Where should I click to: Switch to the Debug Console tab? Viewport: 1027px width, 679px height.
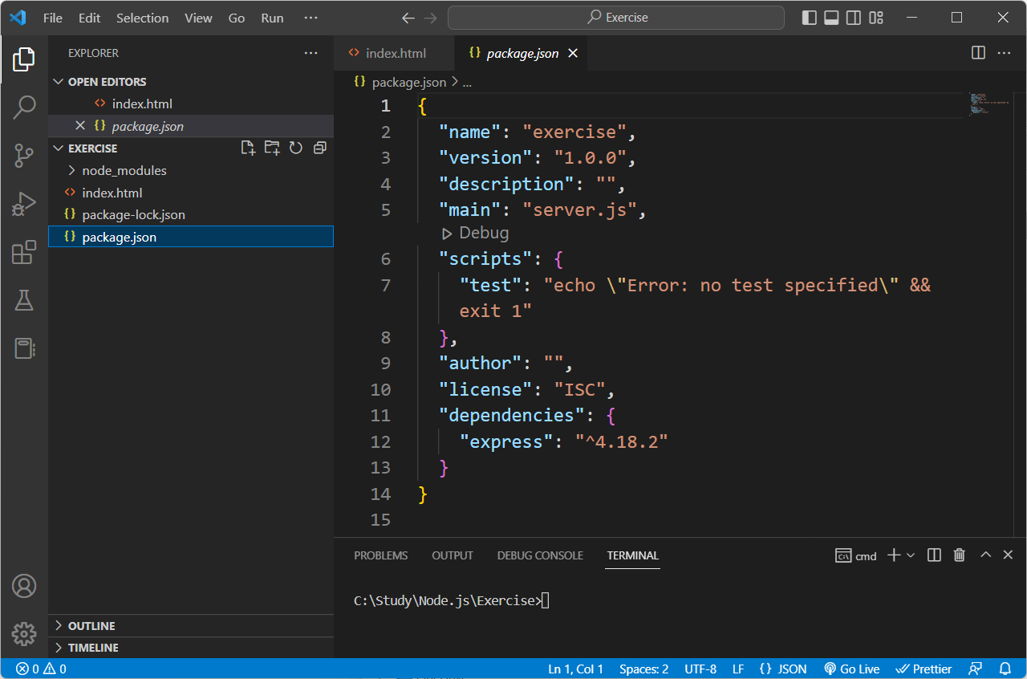click(540, 555)
